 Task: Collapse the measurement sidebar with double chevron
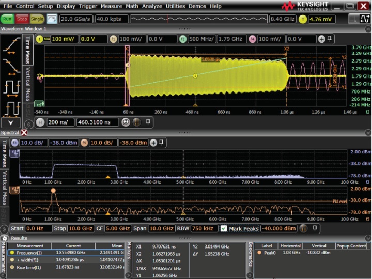point(29,125)
